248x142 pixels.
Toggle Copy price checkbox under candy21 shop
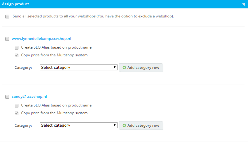point(17,113)
